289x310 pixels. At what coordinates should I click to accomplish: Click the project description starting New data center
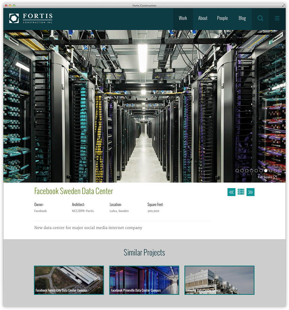click(x=88, y=228)
